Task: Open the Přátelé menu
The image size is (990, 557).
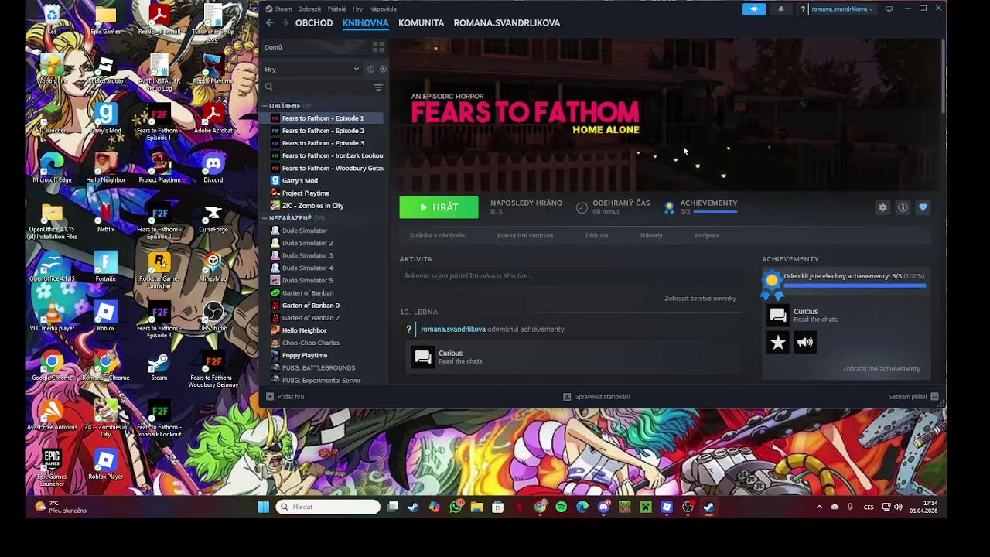Action: (336, 9)
